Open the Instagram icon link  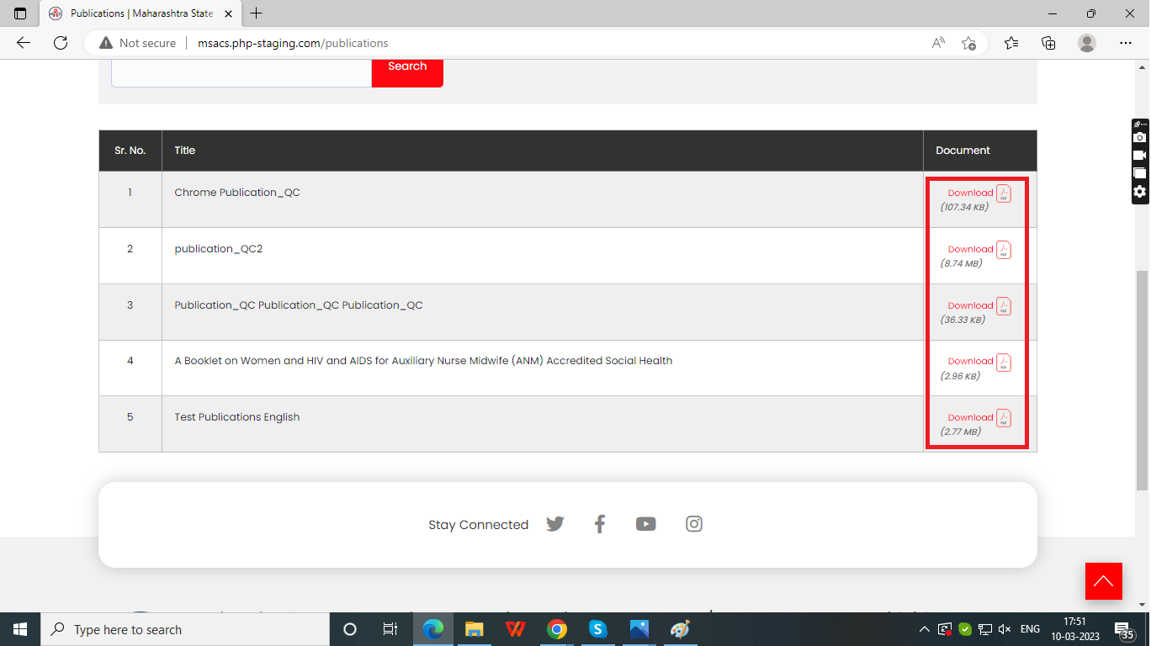coord(693,524)
